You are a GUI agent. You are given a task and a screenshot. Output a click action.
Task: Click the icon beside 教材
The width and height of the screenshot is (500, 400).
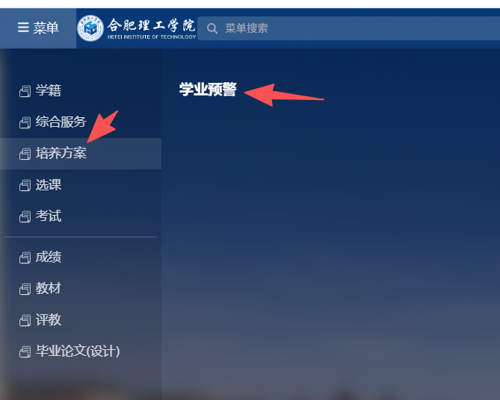[x=25, y=289]
